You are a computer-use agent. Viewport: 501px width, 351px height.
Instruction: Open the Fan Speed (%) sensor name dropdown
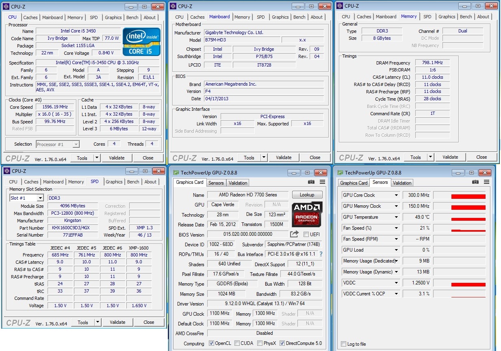(x=396, y=228)
